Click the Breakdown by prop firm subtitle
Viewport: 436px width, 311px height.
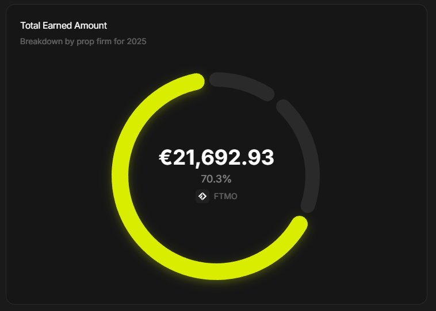coord(83,41)
